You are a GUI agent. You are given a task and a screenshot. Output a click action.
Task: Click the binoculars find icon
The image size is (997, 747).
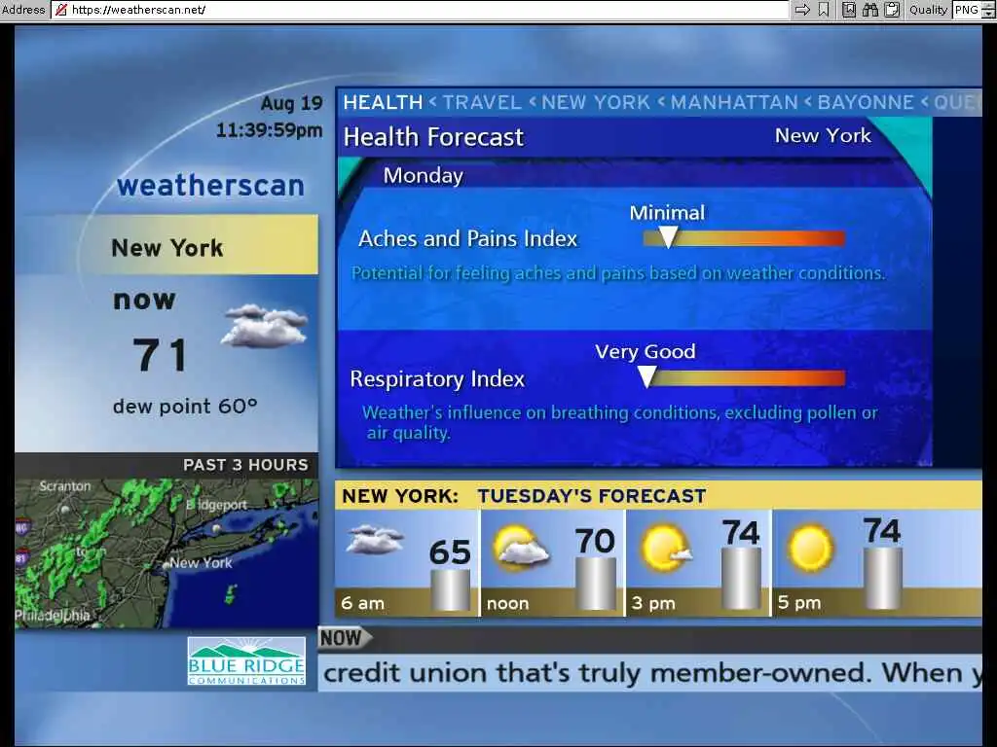869,10
